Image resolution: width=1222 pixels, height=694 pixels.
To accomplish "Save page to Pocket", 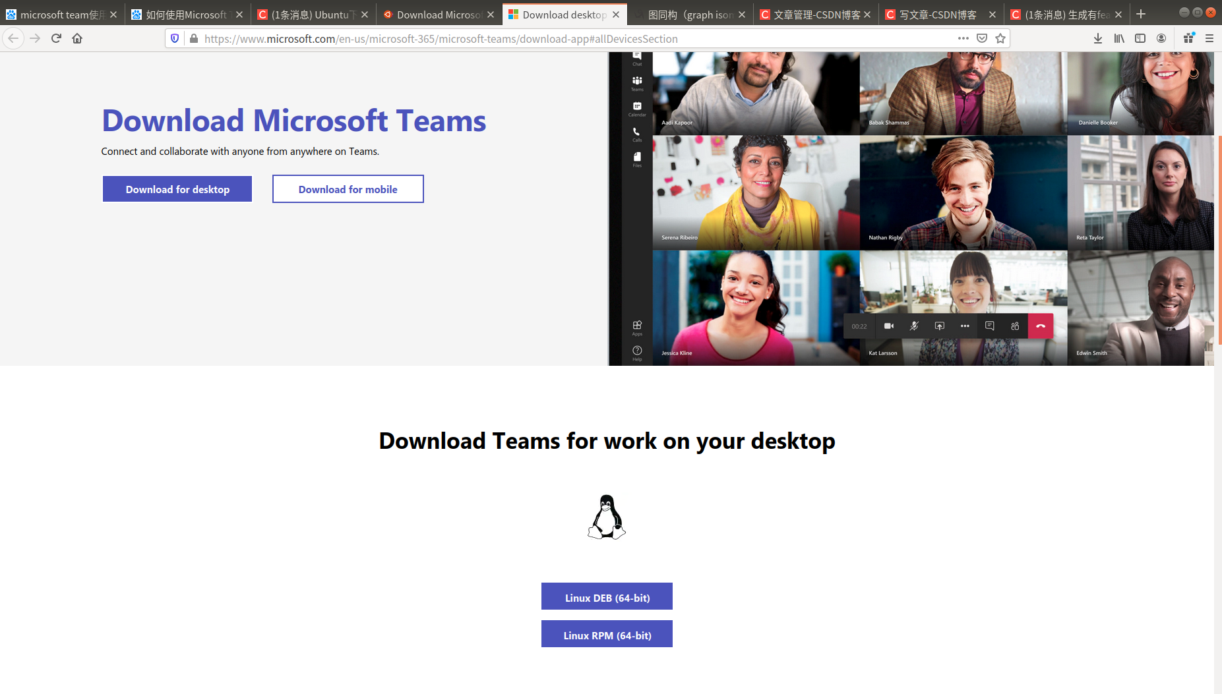I will [982, 39].
